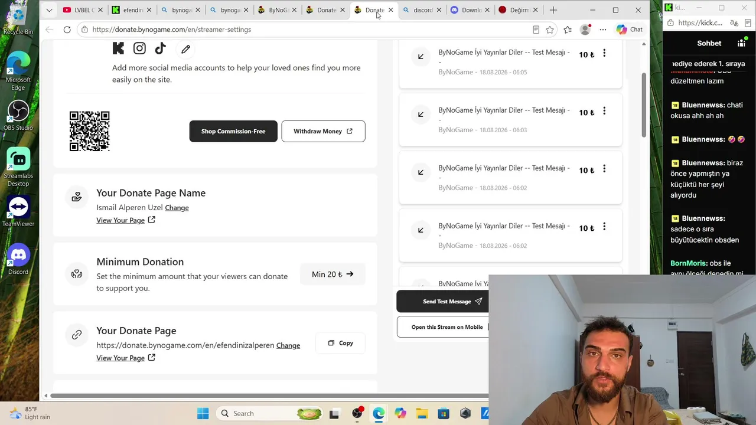Open minimum donation setting Min 20 ₺
Viewport: 756px width, 425px height.
[333, 274]
